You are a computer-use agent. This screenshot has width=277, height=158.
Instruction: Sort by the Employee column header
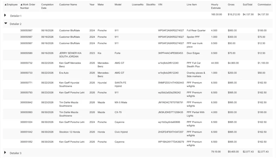pyautogui.click(x=11, y=5)
